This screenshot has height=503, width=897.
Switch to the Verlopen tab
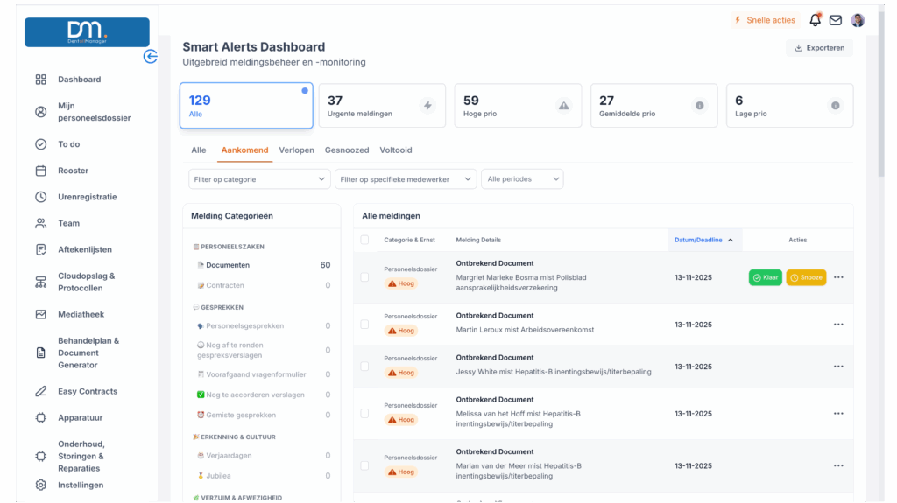[296, 150]
